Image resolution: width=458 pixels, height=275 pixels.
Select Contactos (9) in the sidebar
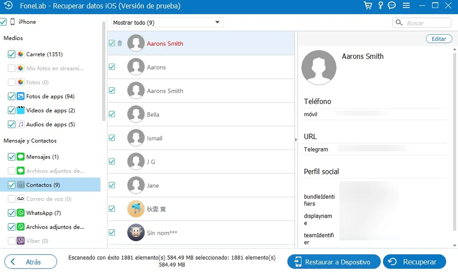(43, 185)
